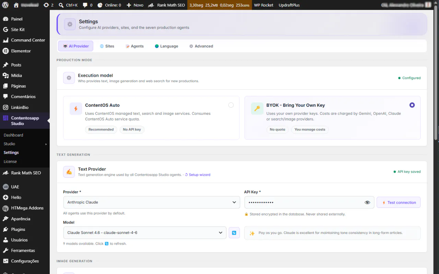Open the Model dropdown showing Claude Sonnet 4.6
The height and width of the screenshot is (274, 439).
145,233
